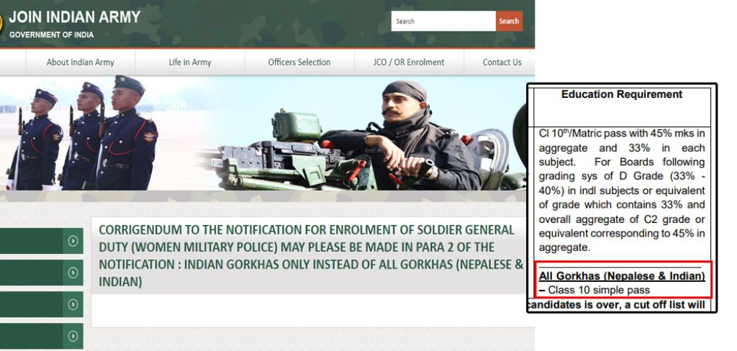Image resolution: width=737 pixels, height=351 pixels.
Task: Click the 'Class 10 simple pass' text
Action: click(599, 290)
